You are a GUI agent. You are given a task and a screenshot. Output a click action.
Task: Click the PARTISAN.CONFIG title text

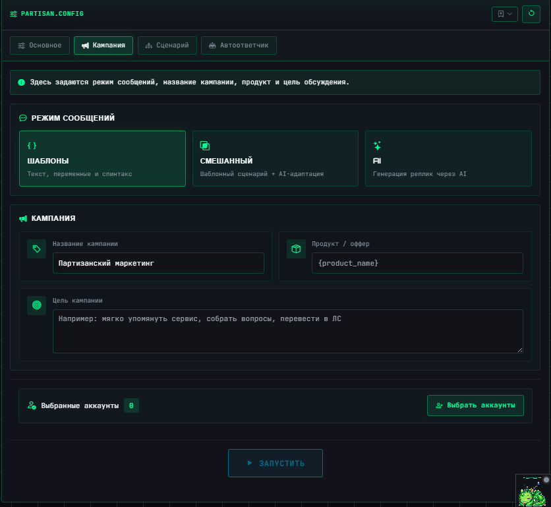click(x=52, y=14)
